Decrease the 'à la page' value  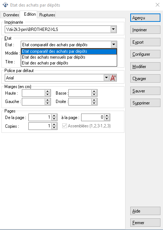[x=107, y=119]
